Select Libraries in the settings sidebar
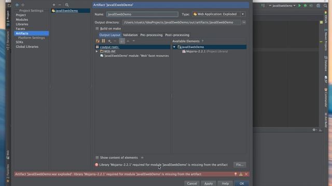332x186 pixels. 22,24
